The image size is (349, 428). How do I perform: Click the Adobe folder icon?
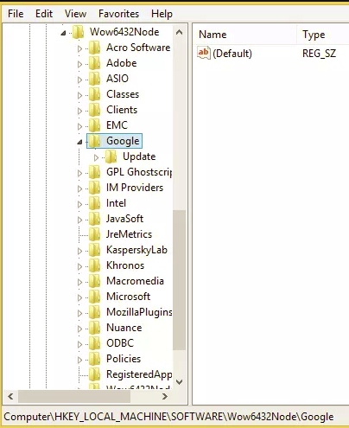(x=94, y=63)
